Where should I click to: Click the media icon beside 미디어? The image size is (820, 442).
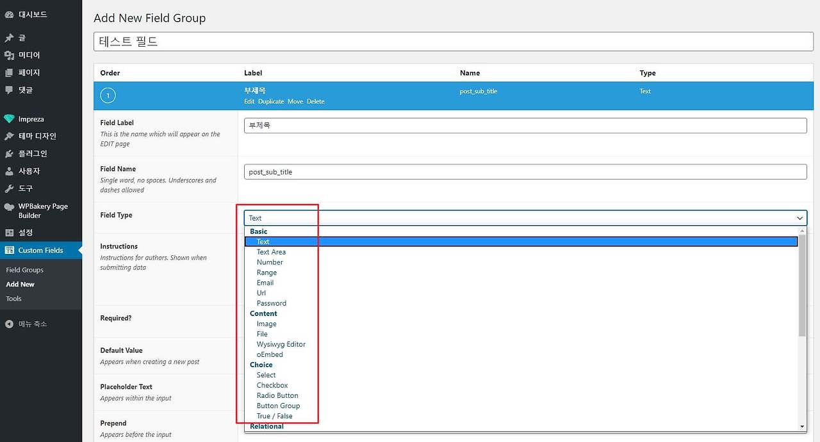pos(9,55)
